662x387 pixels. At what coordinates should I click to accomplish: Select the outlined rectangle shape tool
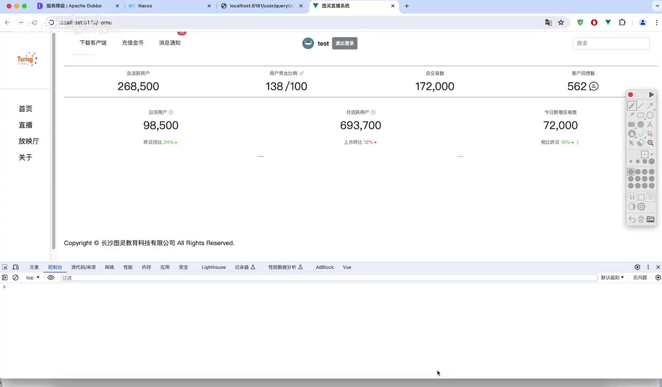641,115
